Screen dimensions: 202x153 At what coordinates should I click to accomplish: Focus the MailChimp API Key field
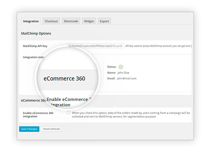[x=95, y=46]
